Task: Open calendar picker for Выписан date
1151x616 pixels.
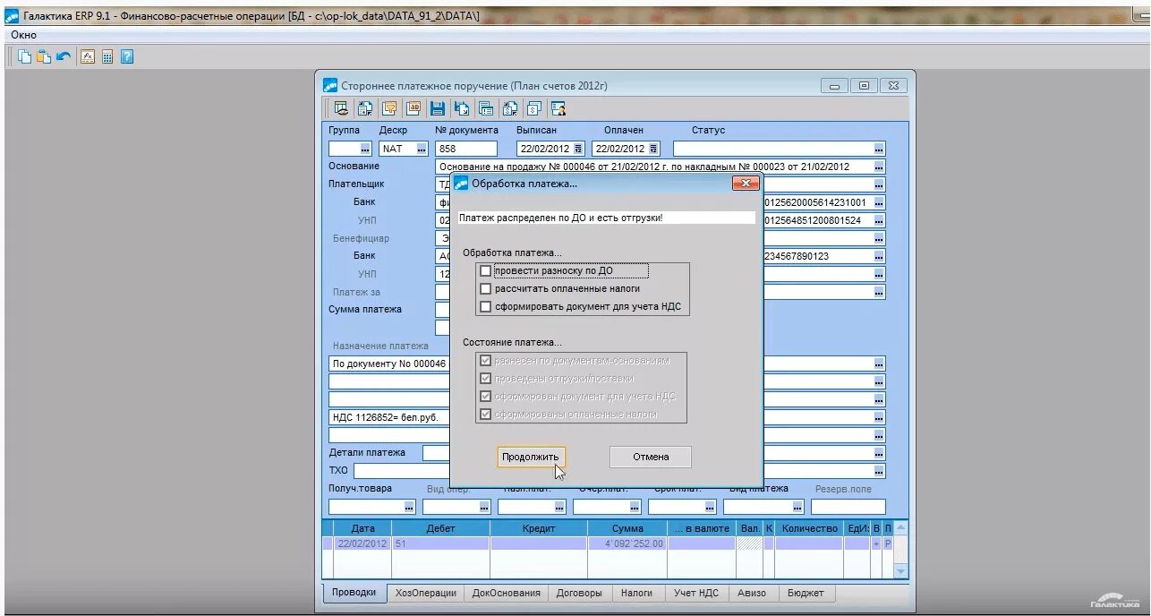Action: pos(578,149)
